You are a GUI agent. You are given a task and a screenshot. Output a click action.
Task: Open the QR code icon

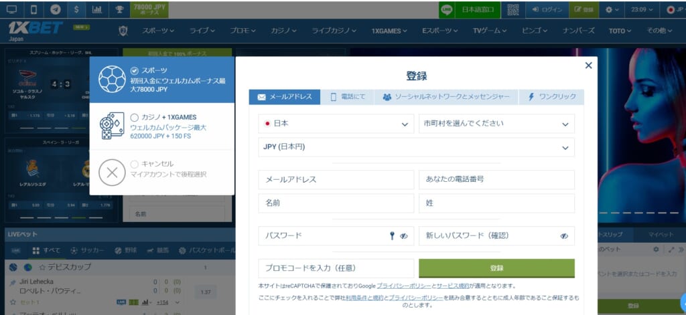tap(512, 9)
